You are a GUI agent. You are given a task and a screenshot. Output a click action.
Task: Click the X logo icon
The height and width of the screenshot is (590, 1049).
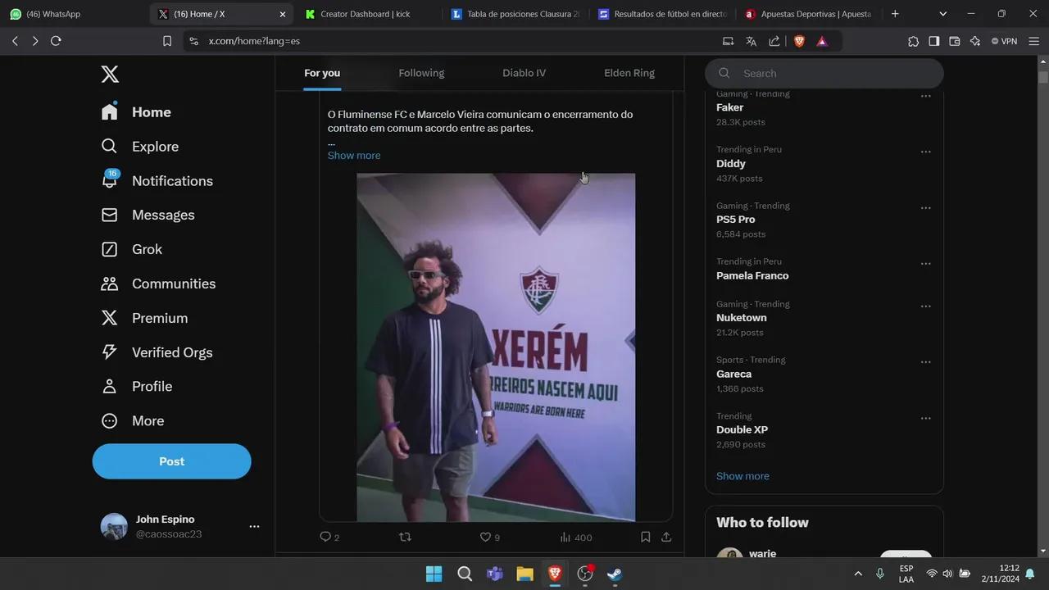pos(110,75)
